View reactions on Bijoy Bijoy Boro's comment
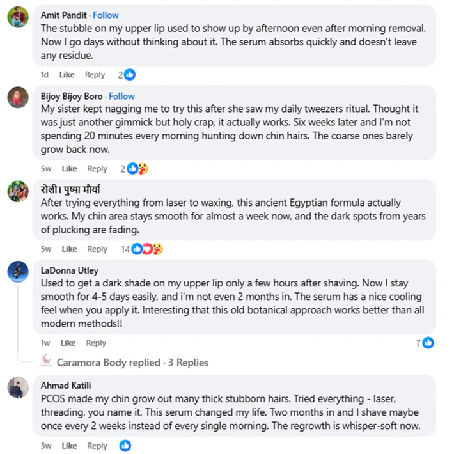454x454 pixels. click(x=137, y=169)
